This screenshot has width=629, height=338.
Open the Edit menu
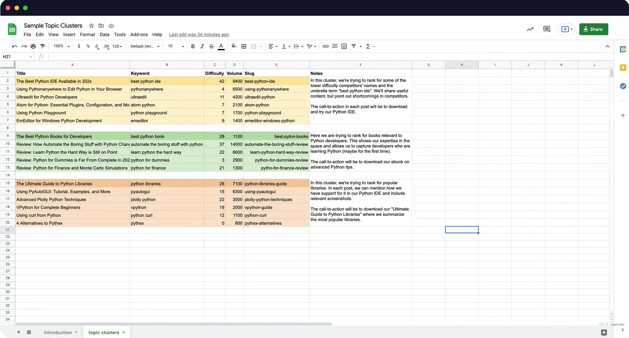pyautogui.click(x=40, y=34)
